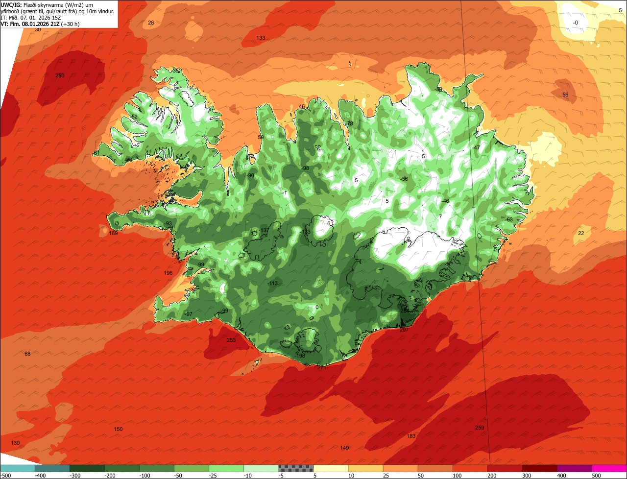Click the map value '-98' in north-central Iceland
627x479 pixels.
pyautogui.click(x=305, y=168)
